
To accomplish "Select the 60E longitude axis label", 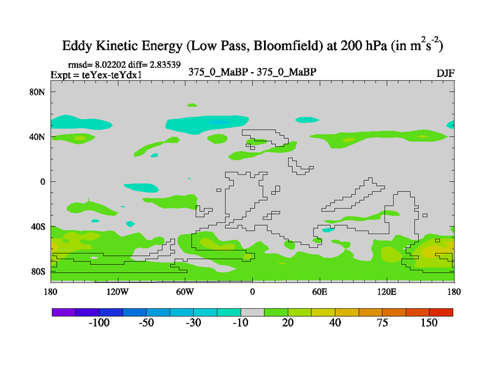I will [319, 291].
